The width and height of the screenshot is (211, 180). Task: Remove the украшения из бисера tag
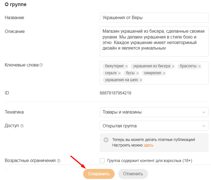click(x=173, y=66)
